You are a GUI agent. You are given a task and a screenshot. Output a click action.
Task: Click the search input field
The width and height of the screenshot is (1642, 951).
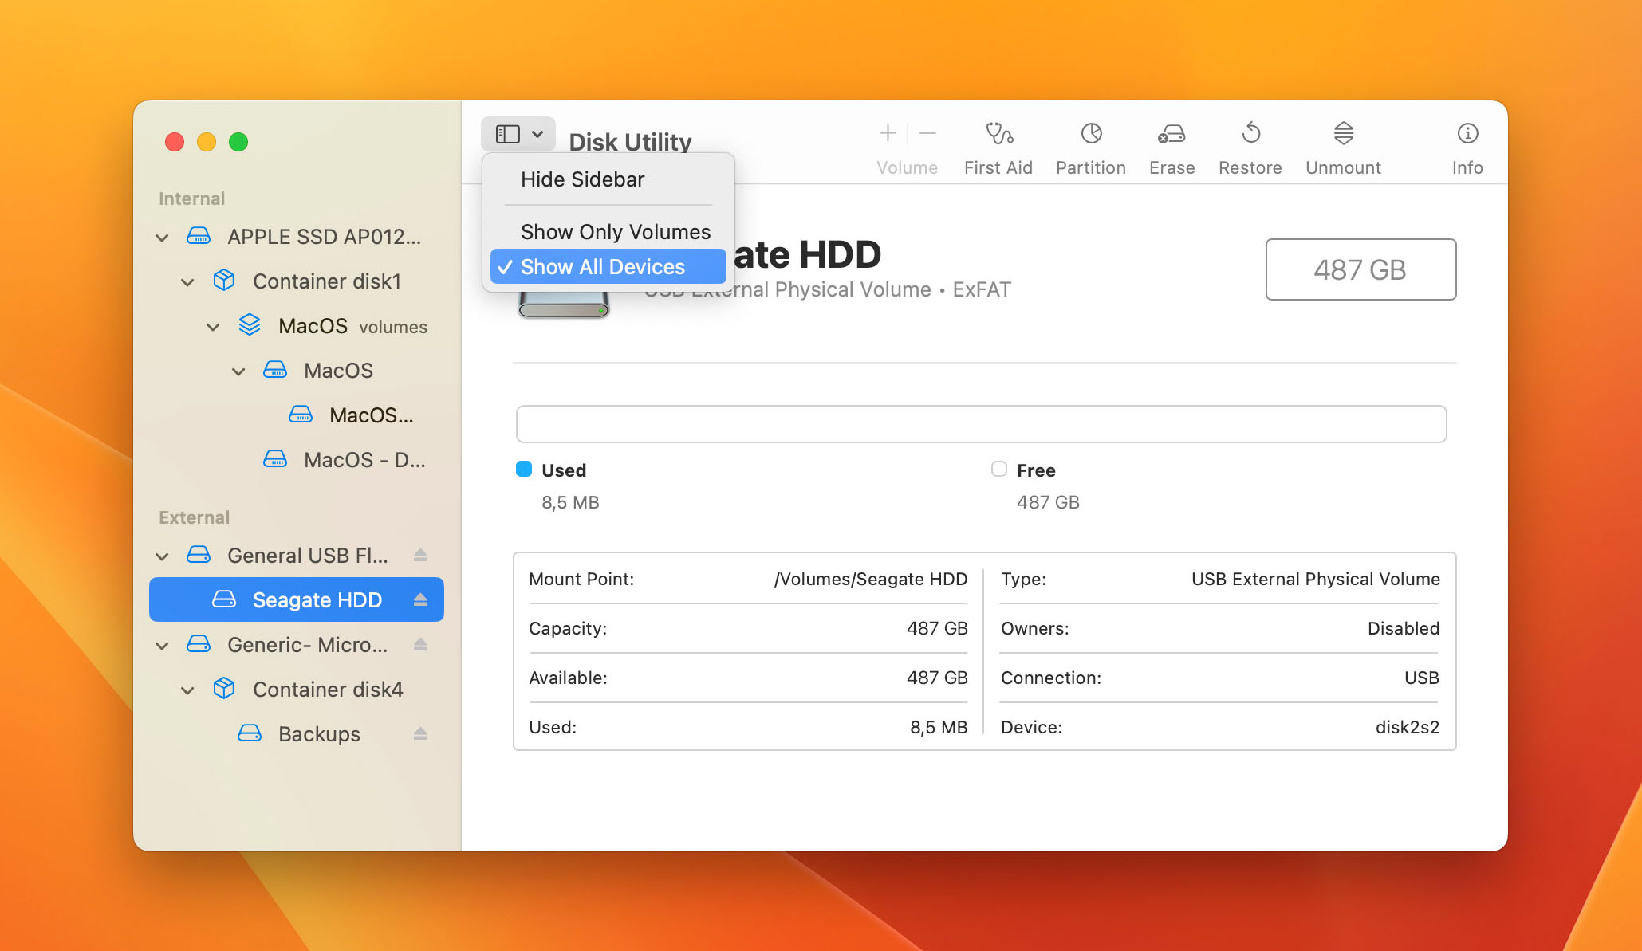pyautogui.click(x=982, y=422)
